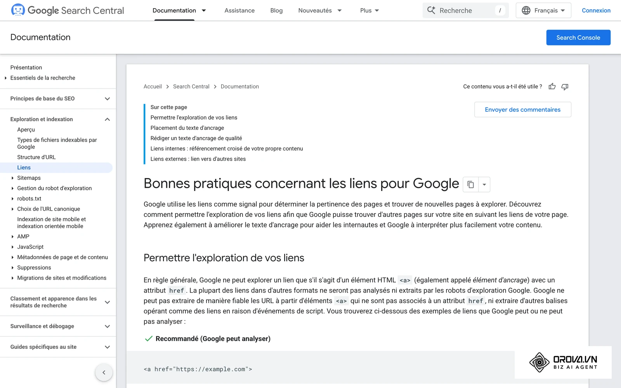Image resolution: width=621 pixels, height=388 pixels.
Task: Click the Connexion sign-in link
Action: (596, 10)
